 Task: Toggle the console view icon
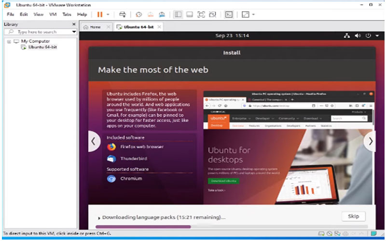tap(229, 14)
